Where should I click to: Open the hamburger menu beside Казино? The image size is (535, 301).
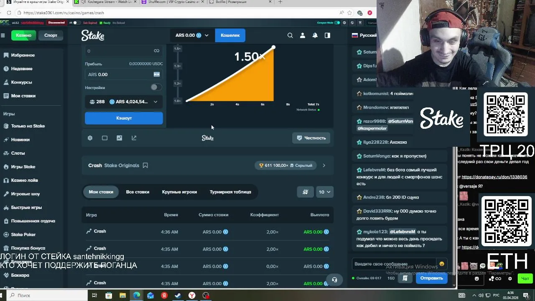[3, 36]
